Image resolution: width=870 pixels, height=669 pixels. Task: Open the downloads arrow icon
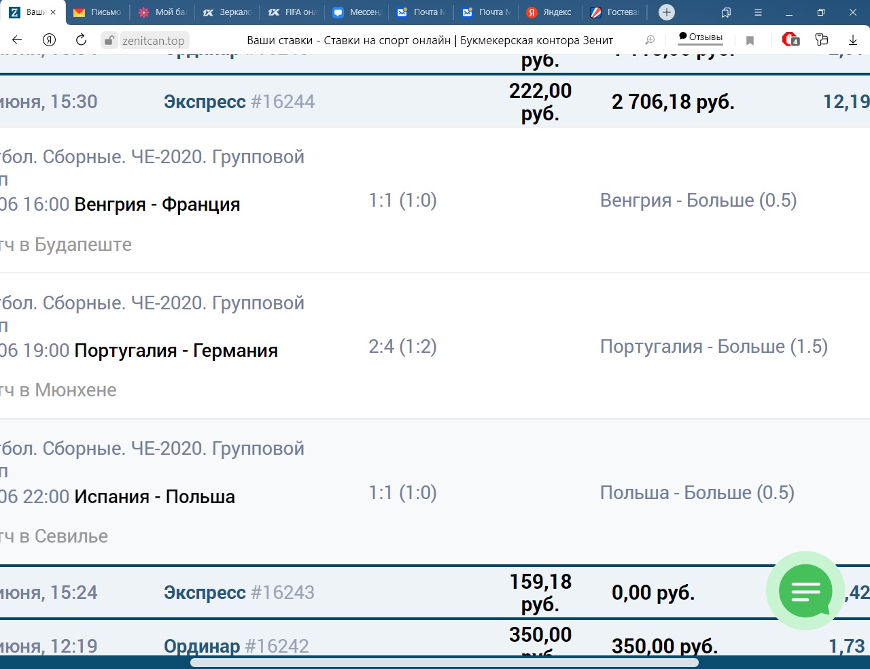click(x=852, y=40)
